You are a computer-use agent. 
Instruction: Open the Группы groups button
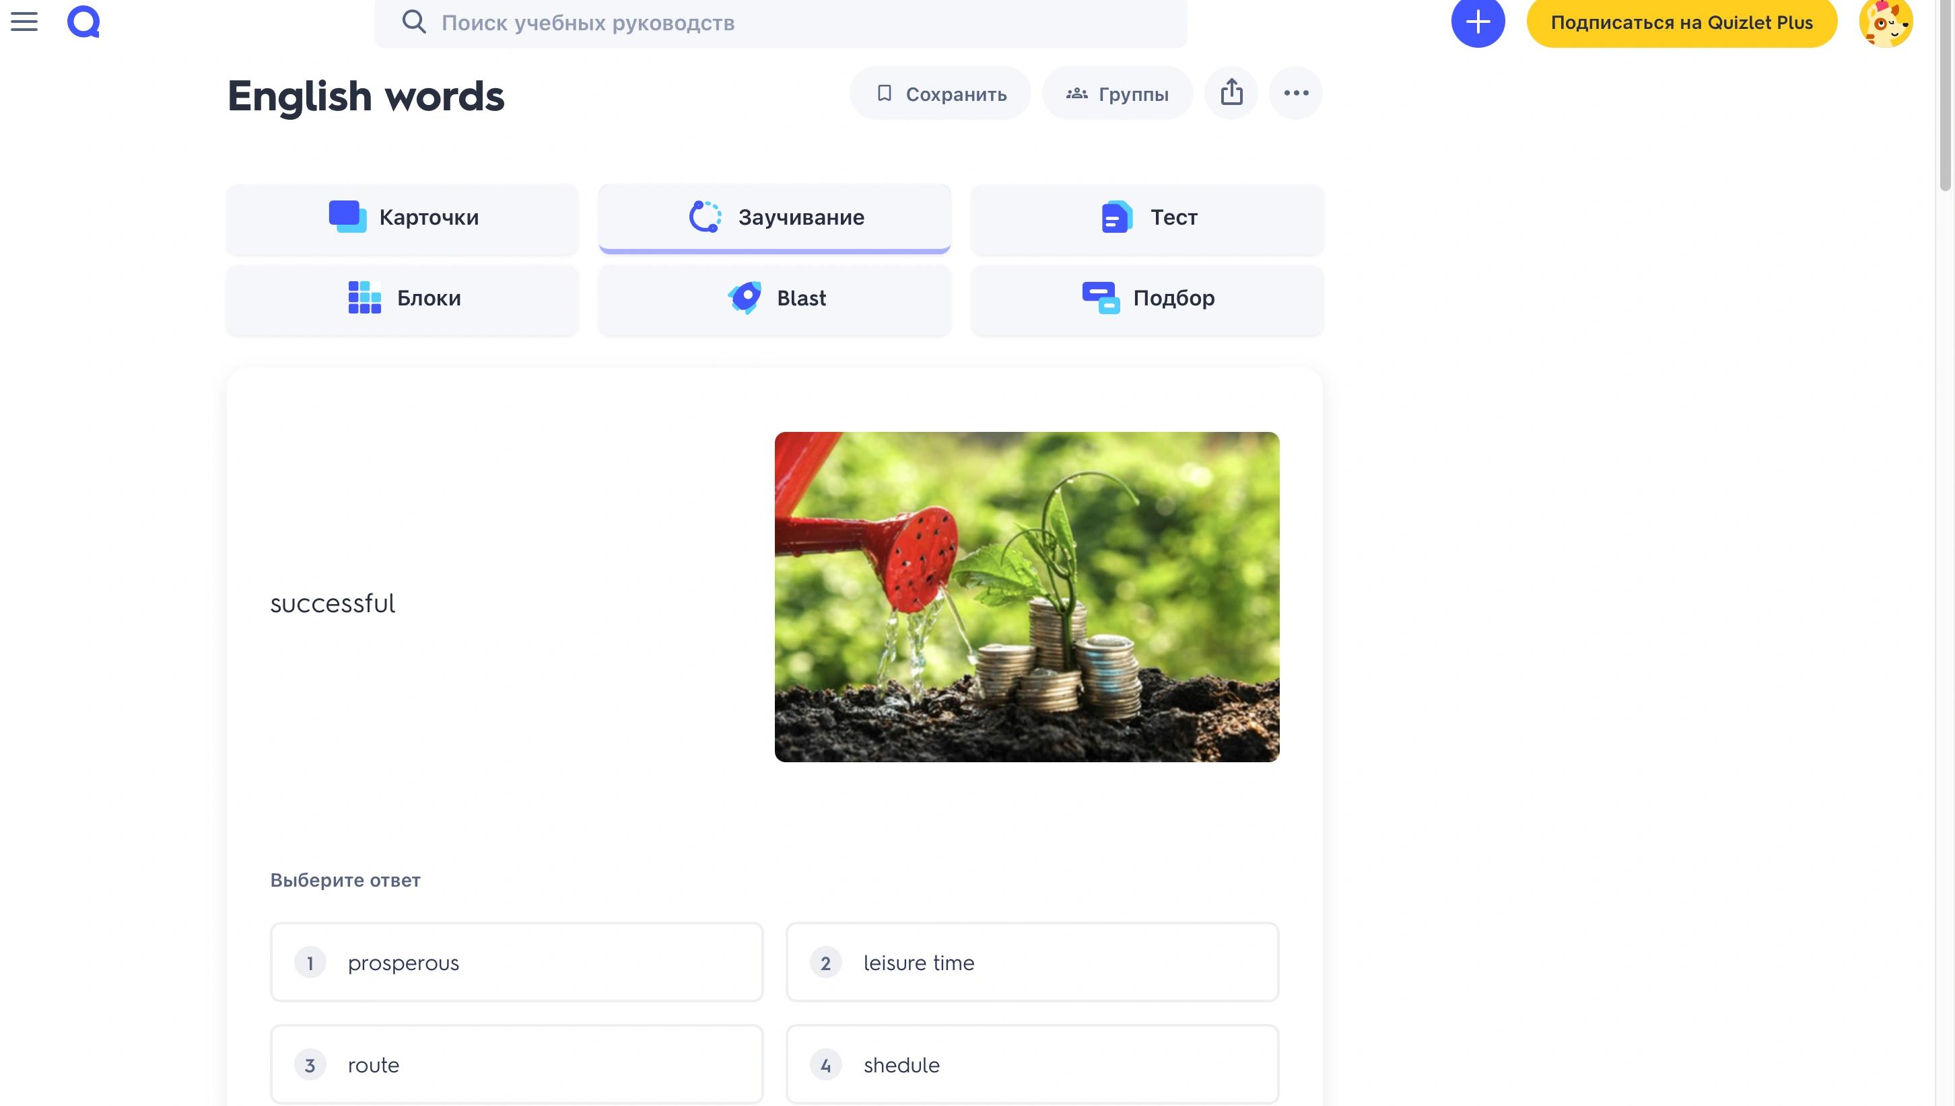tap(1117, 94)
